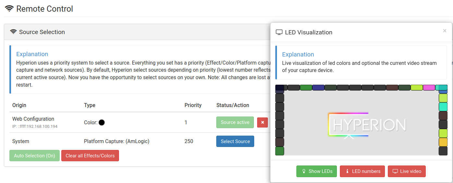
Task: Click the Remote Control page title
Action: (44, 9)
